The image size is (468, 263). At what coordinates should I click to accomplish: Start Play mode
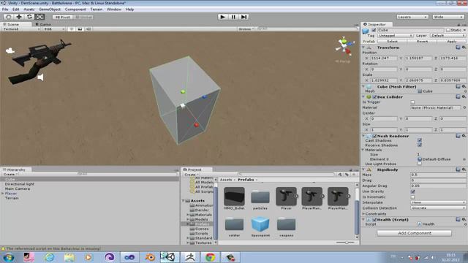(222, 17)
